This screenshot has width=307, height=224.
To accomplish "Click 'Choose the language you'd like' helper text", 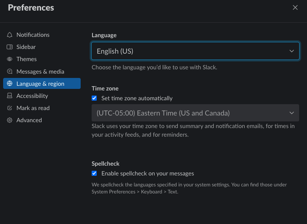I will pos(154,67).
